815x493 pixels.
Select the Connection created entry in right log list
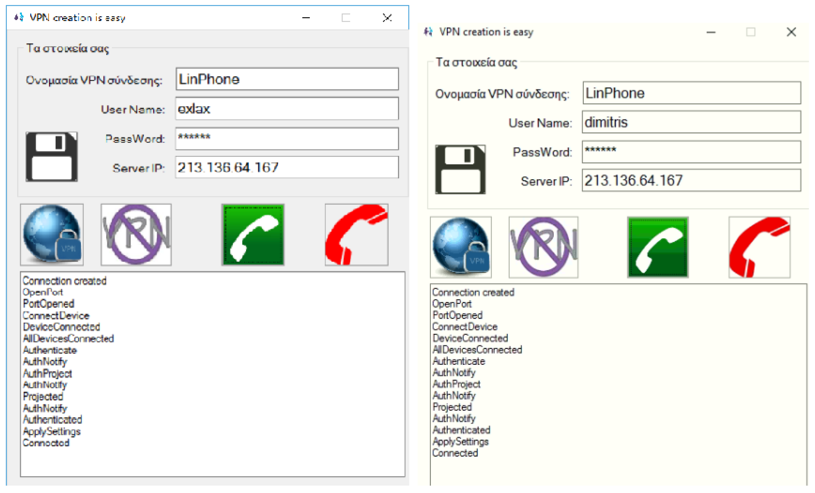coord(473,292)
